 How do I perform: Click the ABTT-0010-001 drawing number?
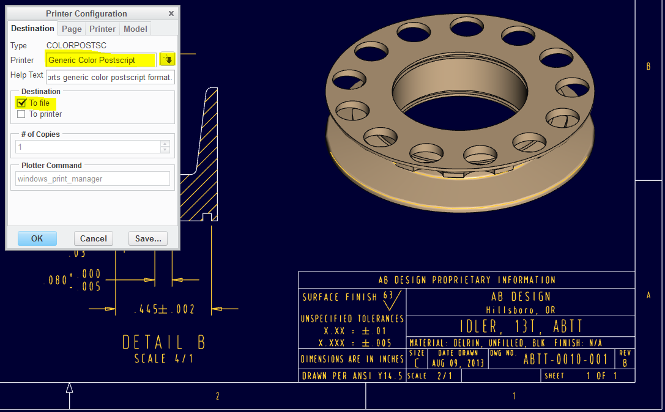tap(566, 359)
